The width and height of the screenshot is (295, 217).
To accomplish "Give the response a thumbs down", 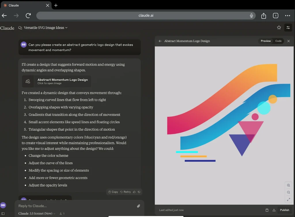I will click(139, 192).
